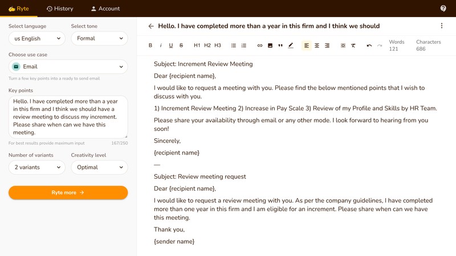The height and width of the screenshot is (256, 456).
Task: Apply strikethrough to text
Action: coord(181,46)
